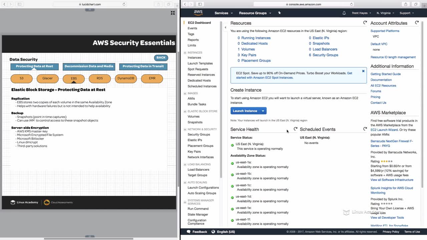Collapse the LOAD BALANCING sidebar section
Viewport: 427px width, 240px height.
[x=185, y=164]
